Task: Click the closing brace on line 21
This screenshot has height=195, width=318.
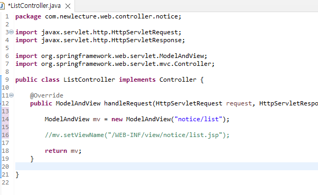Action: pyautogui.click(x=17, y=174)
